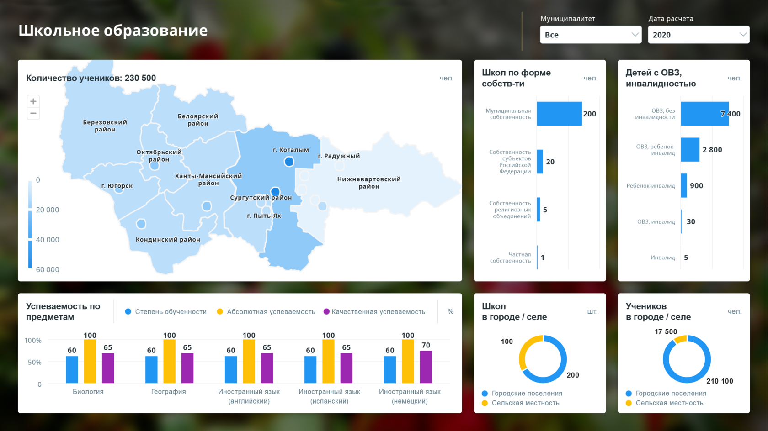Select the г. Когалым city marker
The height and width of the screenshot is (431, 768).
pyautogui.click(x=289, y=162)
